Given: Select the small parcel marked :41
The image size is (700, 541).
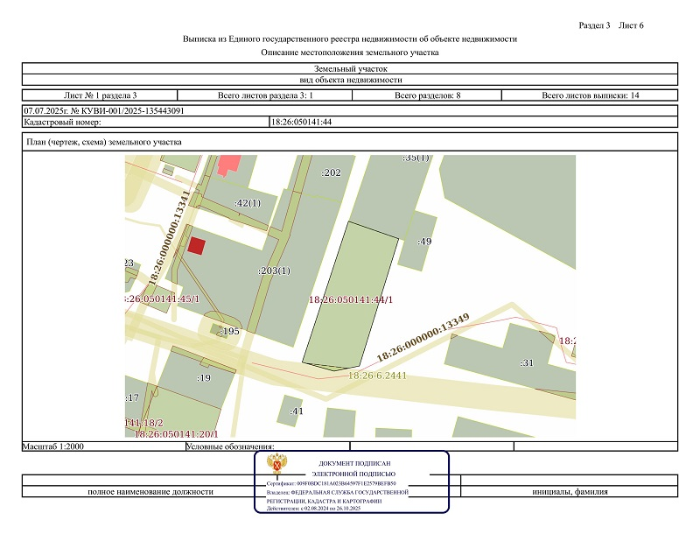Looking at the screenshot, I should 296,411.
